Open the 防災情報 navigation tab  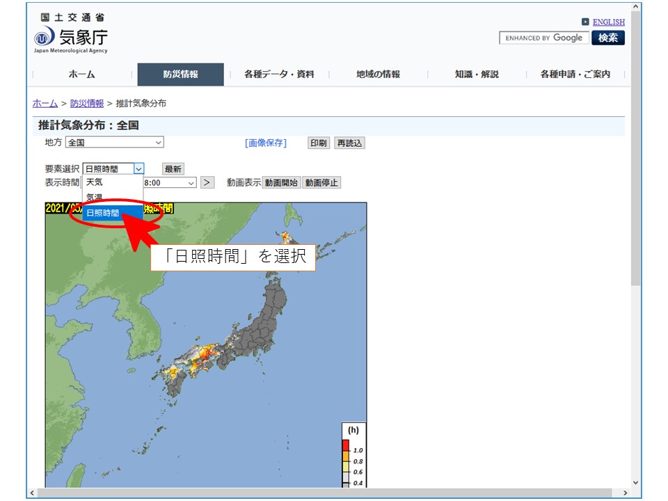tap(180, 74)
